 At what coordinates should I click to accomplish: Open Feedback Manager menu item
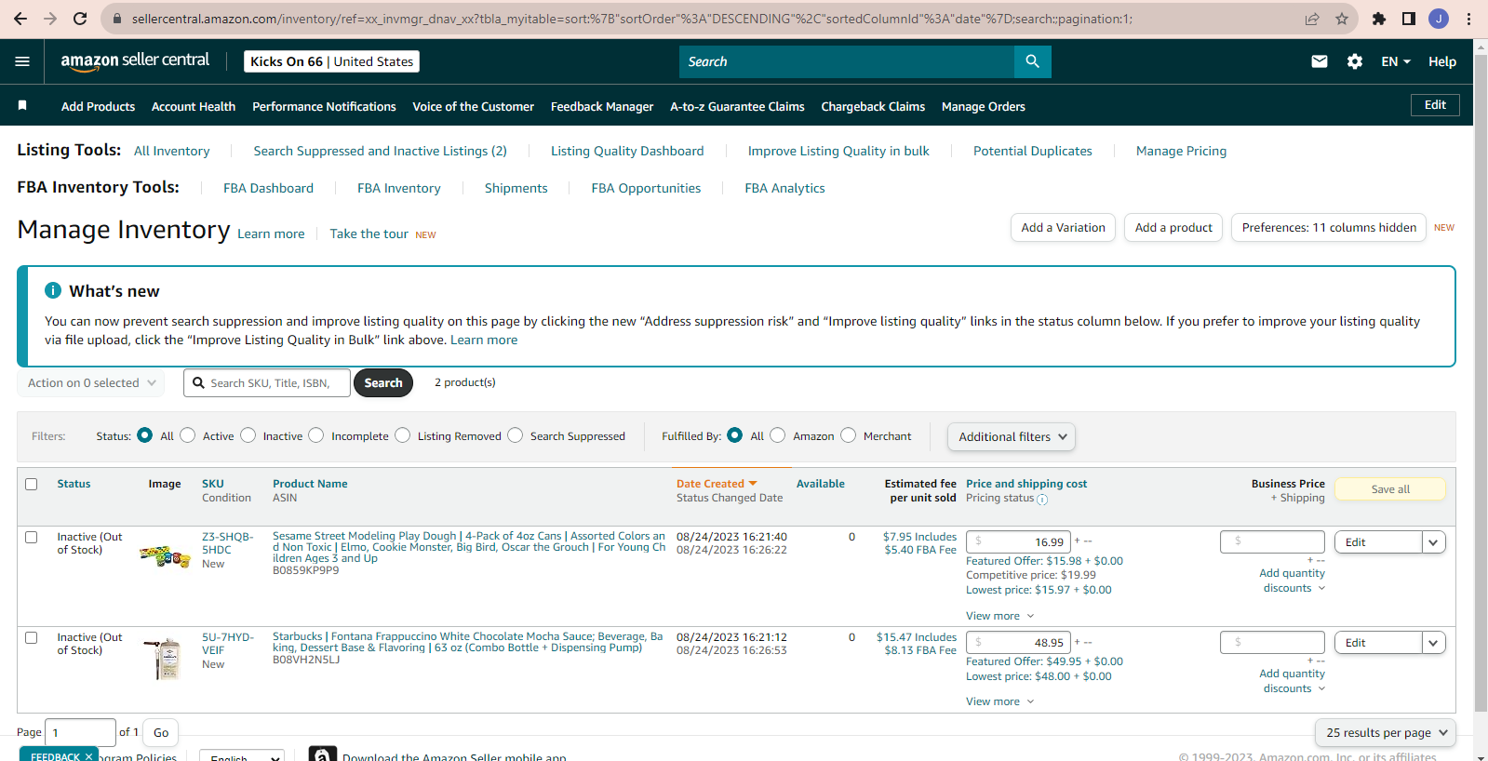tap(602, 107)
